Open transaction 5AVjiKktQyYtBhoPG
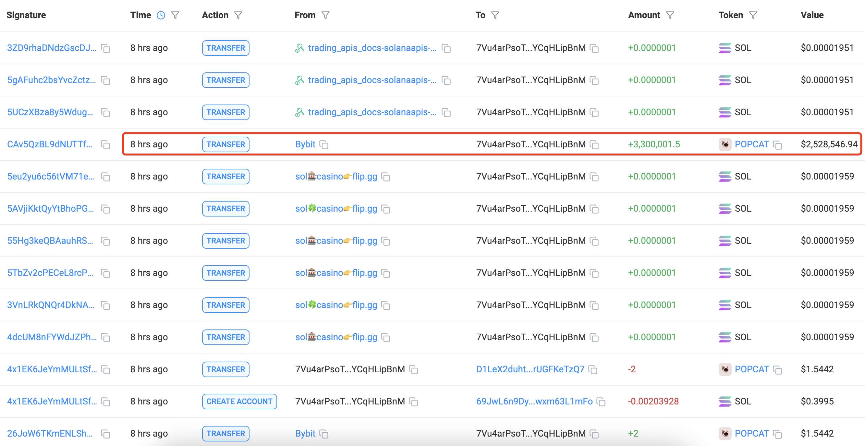This screenshot has width=865, height=446. coord(50,209)
